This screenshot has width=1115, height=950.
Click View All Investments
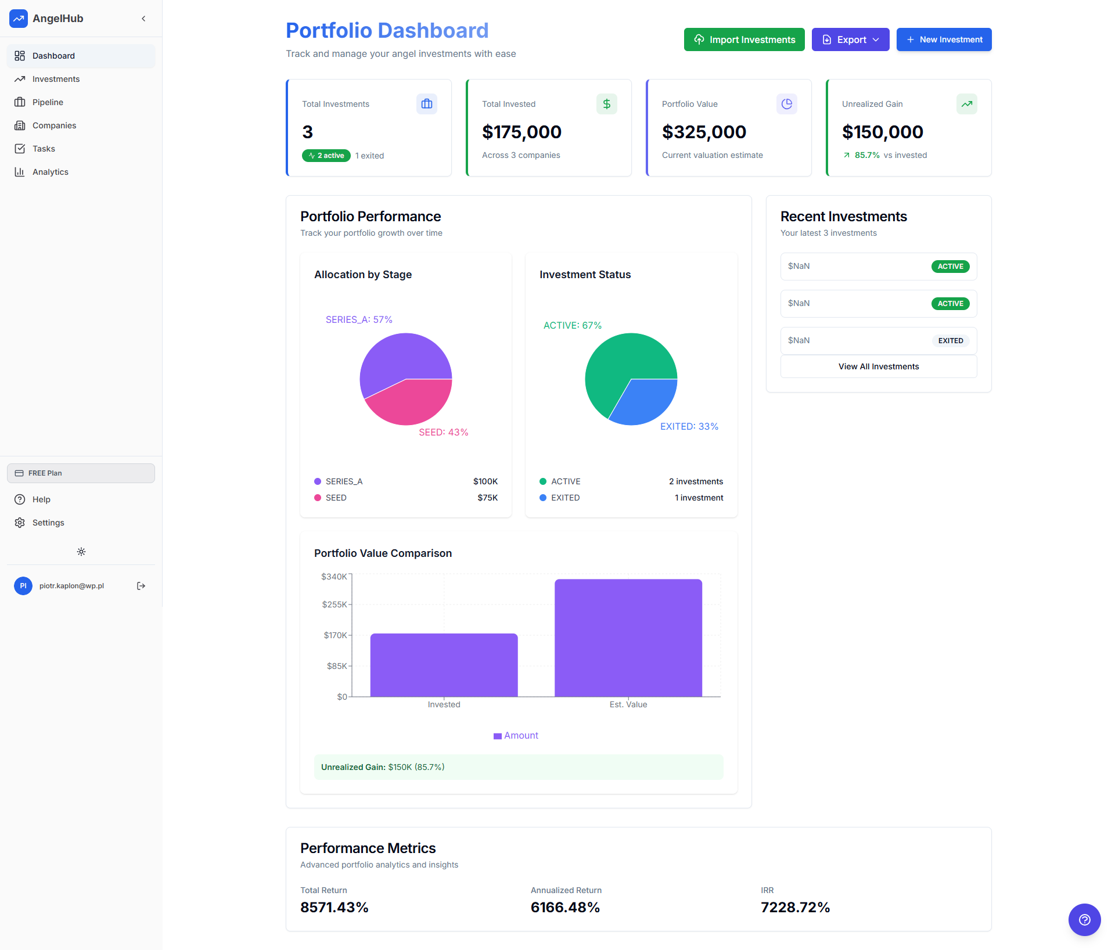click(878, 366)
